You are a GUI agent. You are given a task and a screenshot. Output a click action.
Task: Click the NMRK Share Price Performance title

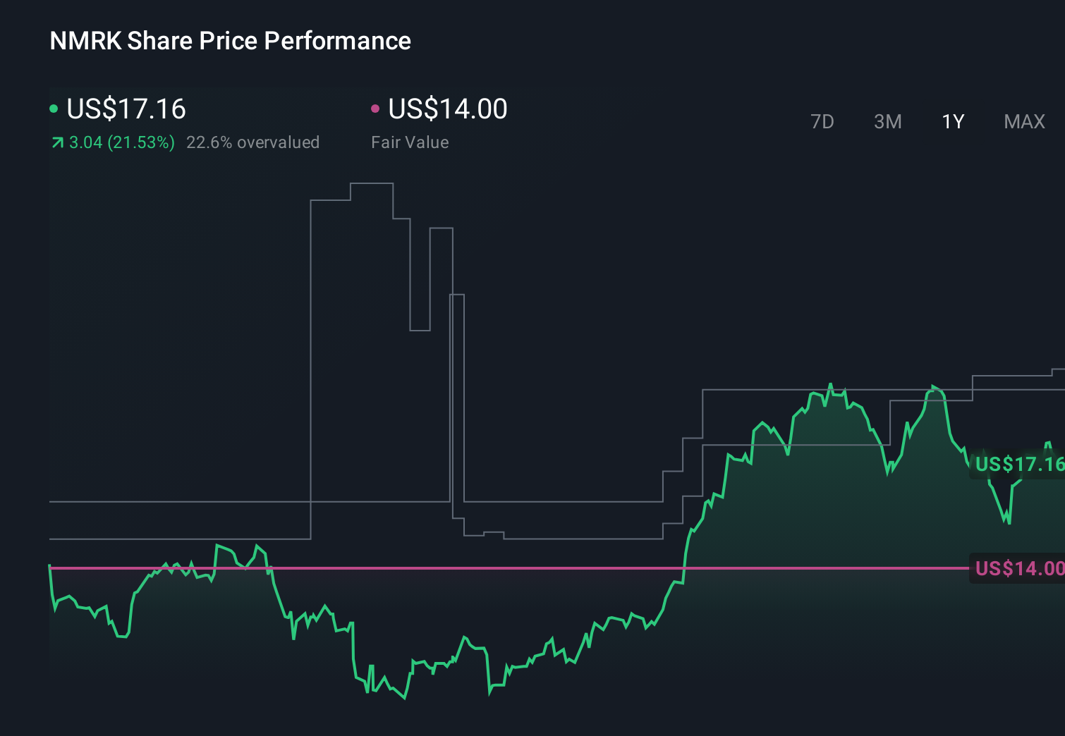click(229, 41)
